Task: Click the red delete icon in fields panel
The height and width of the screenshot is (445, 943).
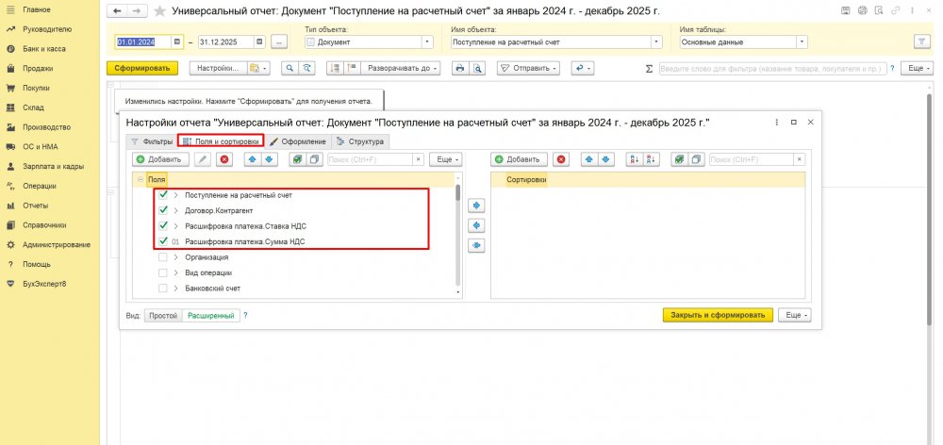Action: point(223,159)
